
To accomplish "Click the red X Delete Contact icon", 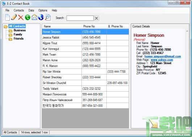I will point(21,17).
